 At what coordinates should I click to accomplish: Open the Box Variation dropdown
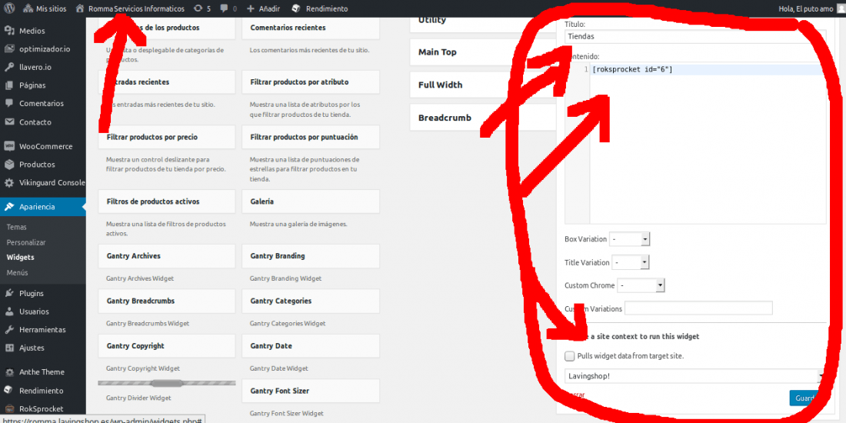[629, 239]
